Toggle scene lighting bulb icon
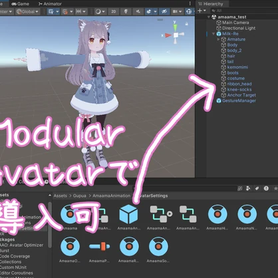 [126, 11]
